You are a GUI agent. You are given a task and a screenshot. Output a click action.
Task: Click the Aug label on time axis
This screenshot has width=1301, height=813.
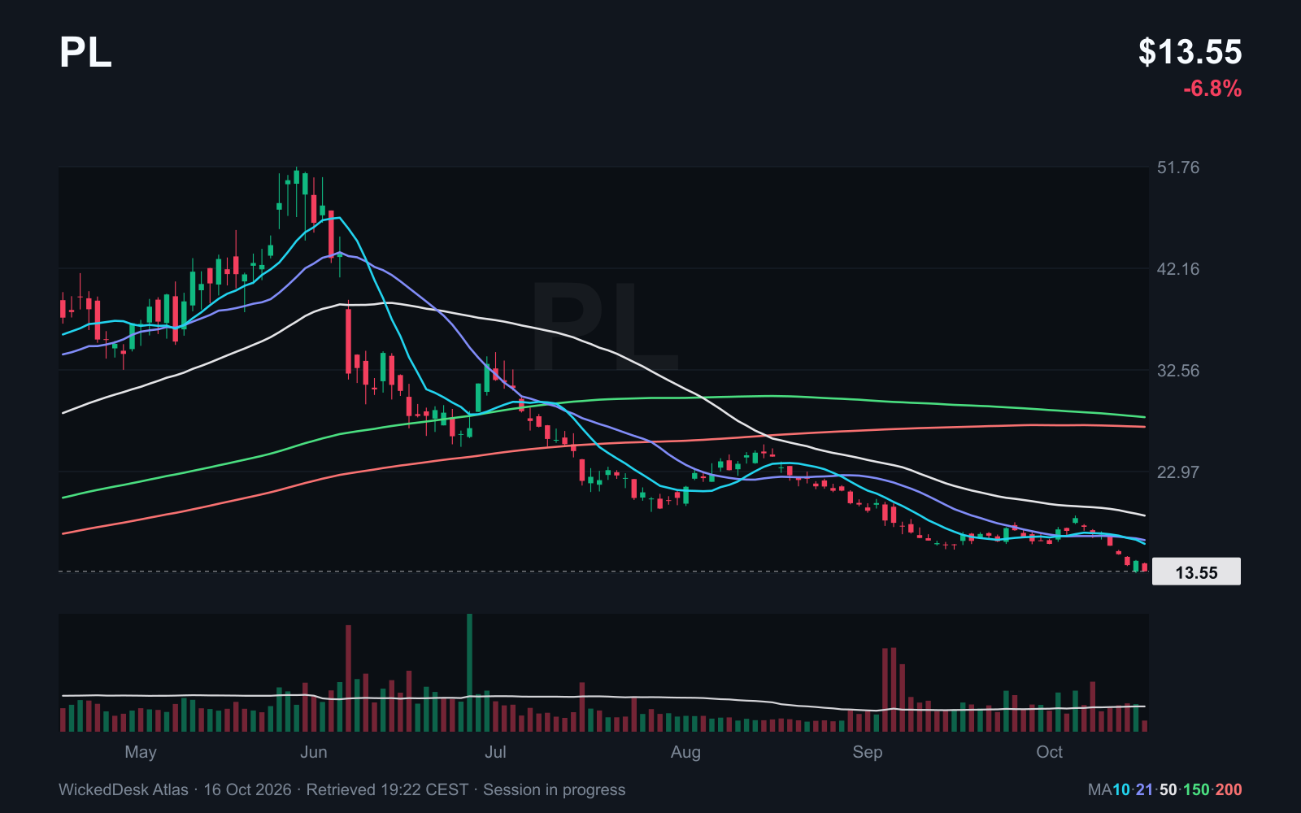[x=685, y=752]
